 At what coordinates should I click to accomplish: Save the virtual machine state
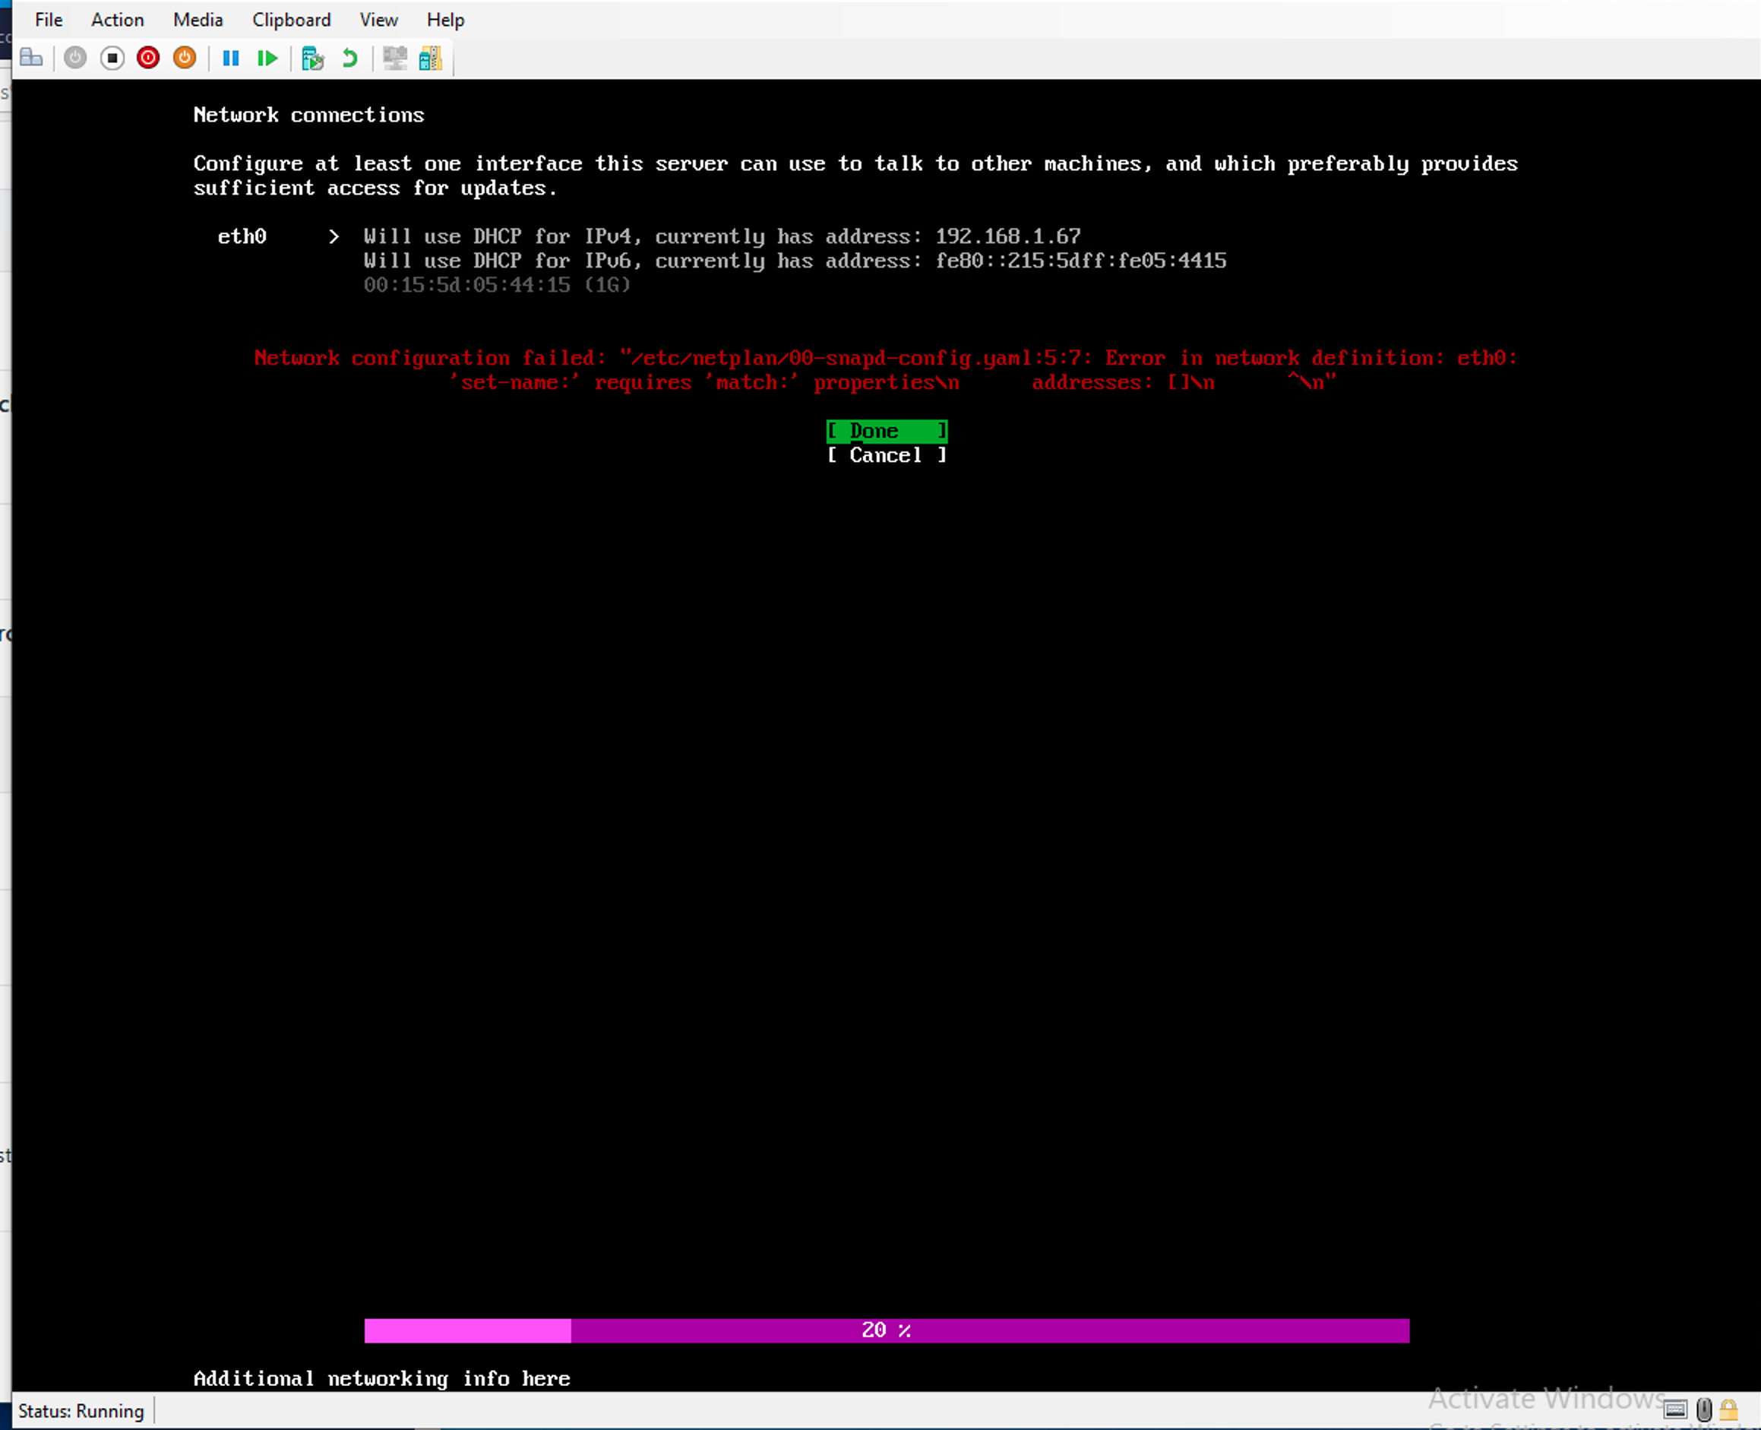(185, 58)
